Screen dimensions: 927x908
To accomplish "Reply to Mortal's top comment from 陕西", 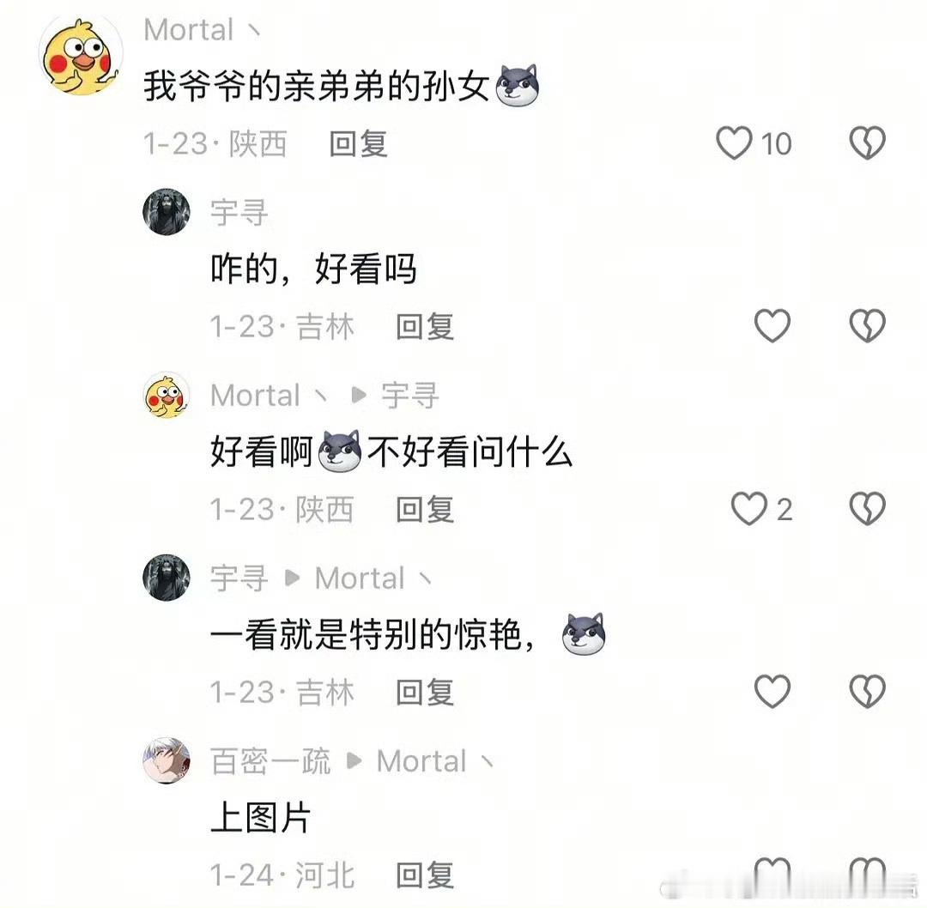I will pos(358,143).
